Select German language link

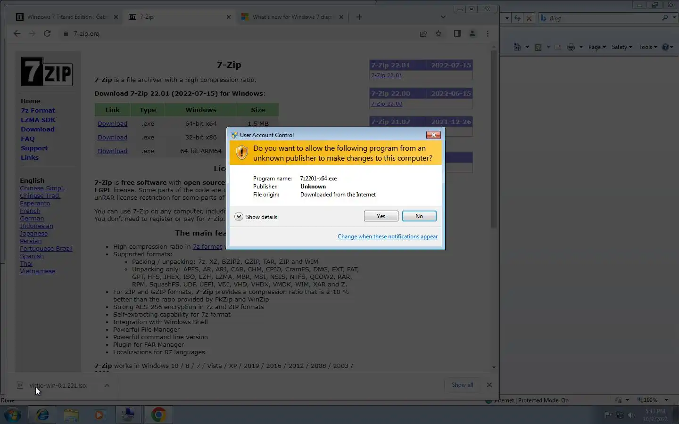coord(32,219)
